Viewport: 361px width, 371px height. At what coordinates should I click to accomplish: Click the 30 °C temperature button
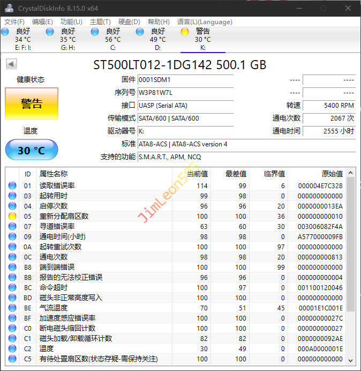tap(32, 150)
